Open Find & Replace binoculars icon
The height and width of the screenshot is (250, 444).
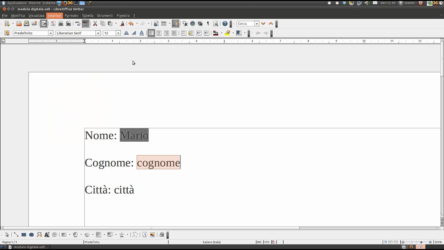[185, 24]
